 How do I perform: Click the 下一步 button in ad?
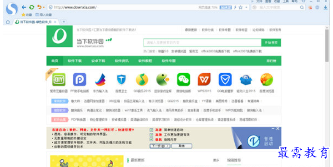click(x=160, y=146)
